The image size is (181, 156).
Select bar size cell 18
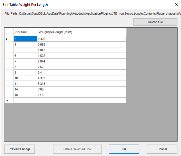pos(25,95)
